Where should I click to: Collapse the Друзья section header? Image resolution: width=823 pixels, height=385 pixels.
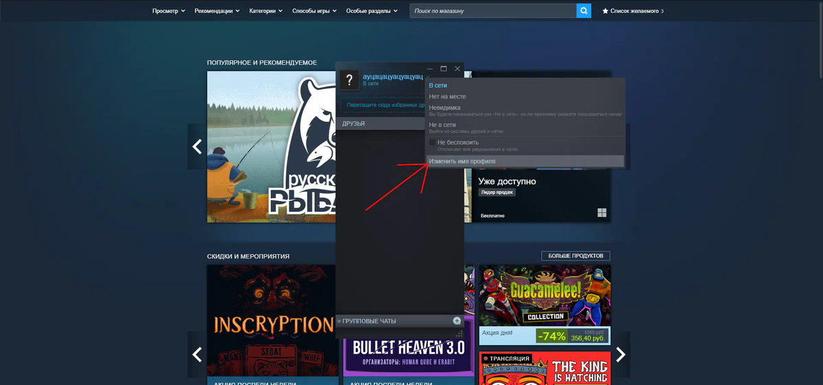pyautogui.click(x=381, y=123)
